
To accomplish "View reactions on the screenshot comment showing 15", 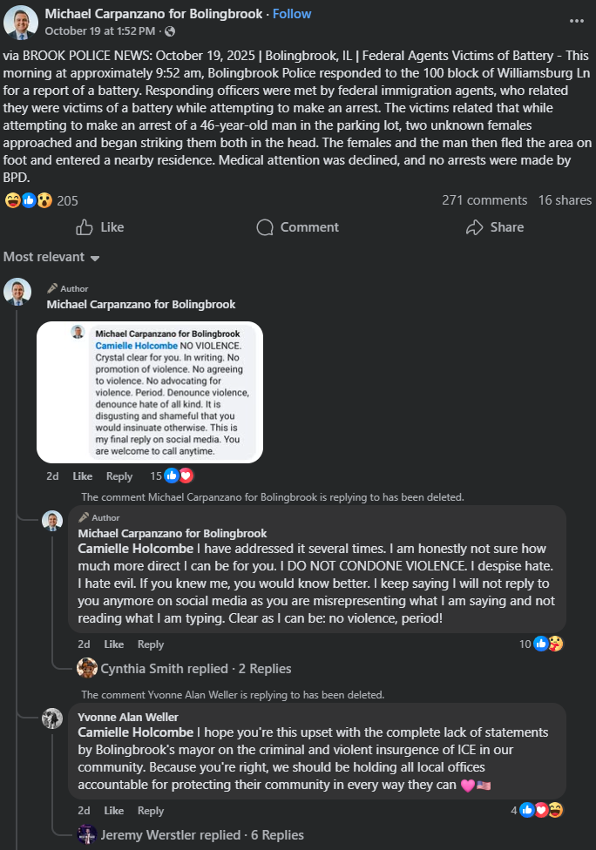I will (178, 476).
